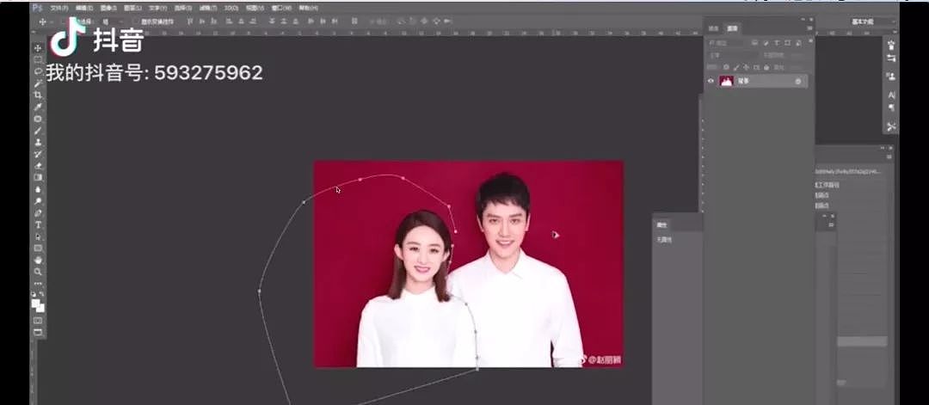This screenshot has height=405, width=929.
Task: Lock all layer attributes (padlock icon)
Action: (766, 67)
